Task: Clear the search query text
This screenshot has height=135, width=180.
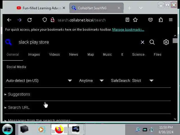Action: point(143,42)
